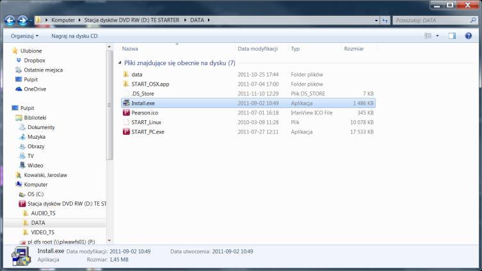This screenshot has width=482, height=271.
Task: Click the 17 533 KB size cell
Action: 362,132
